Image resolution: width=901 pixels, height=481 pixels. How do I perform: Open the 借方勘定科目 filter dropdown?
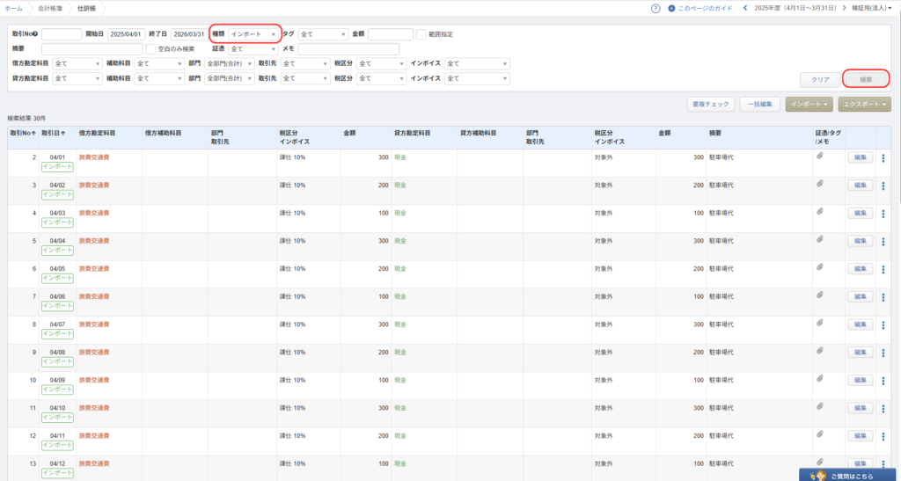coord(77,63)
